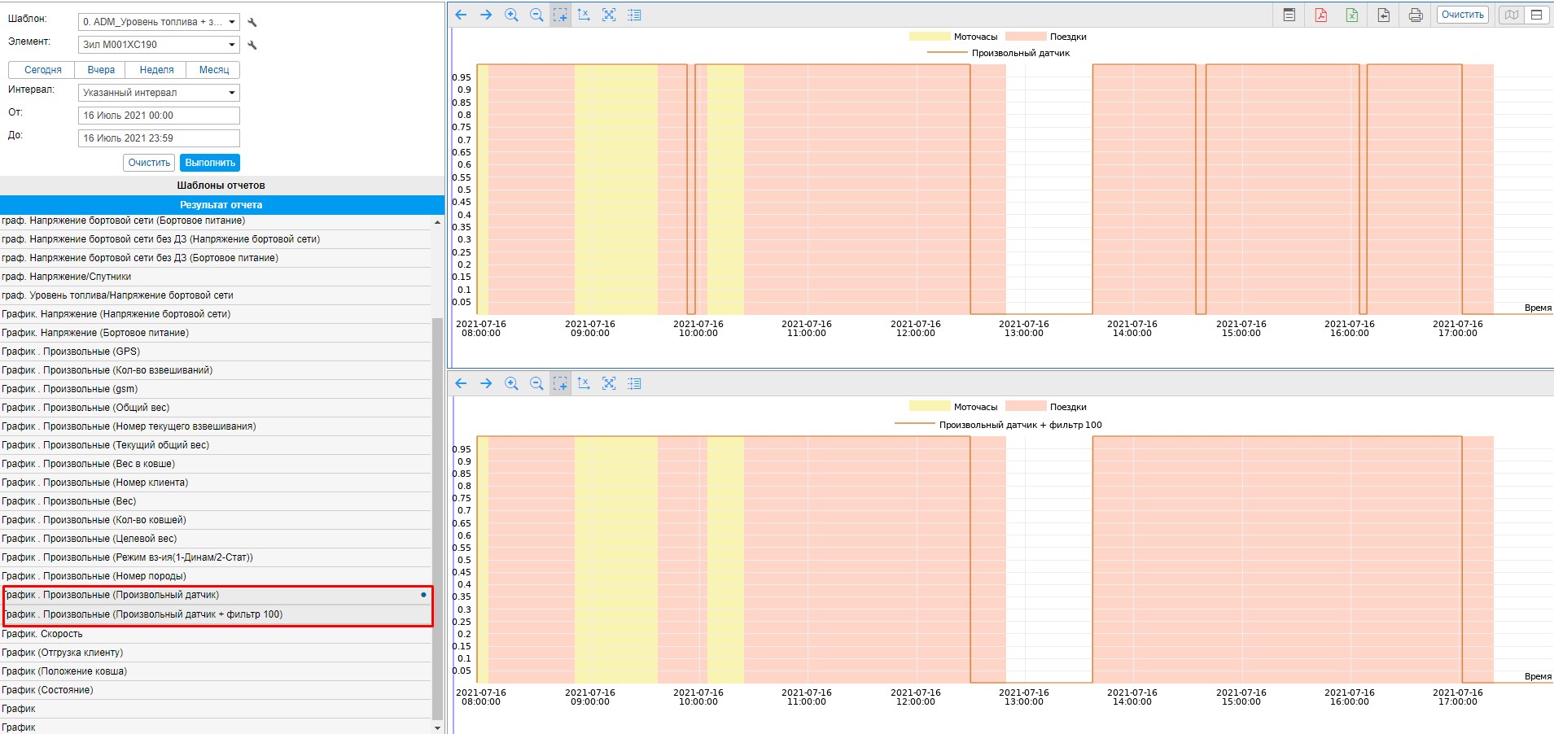Toggle the map view button
1554x734 pixels.
click(1511, 15)
